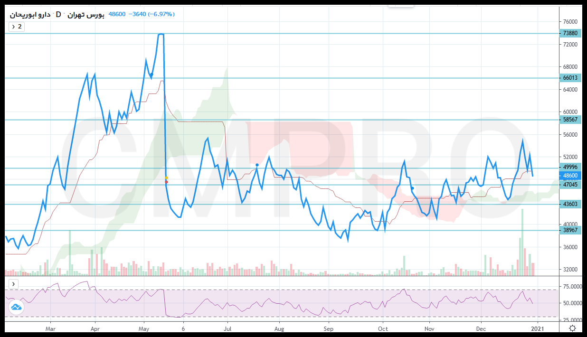Click the 49996 price axis label

pyautogui.click(x=570, y=167)
